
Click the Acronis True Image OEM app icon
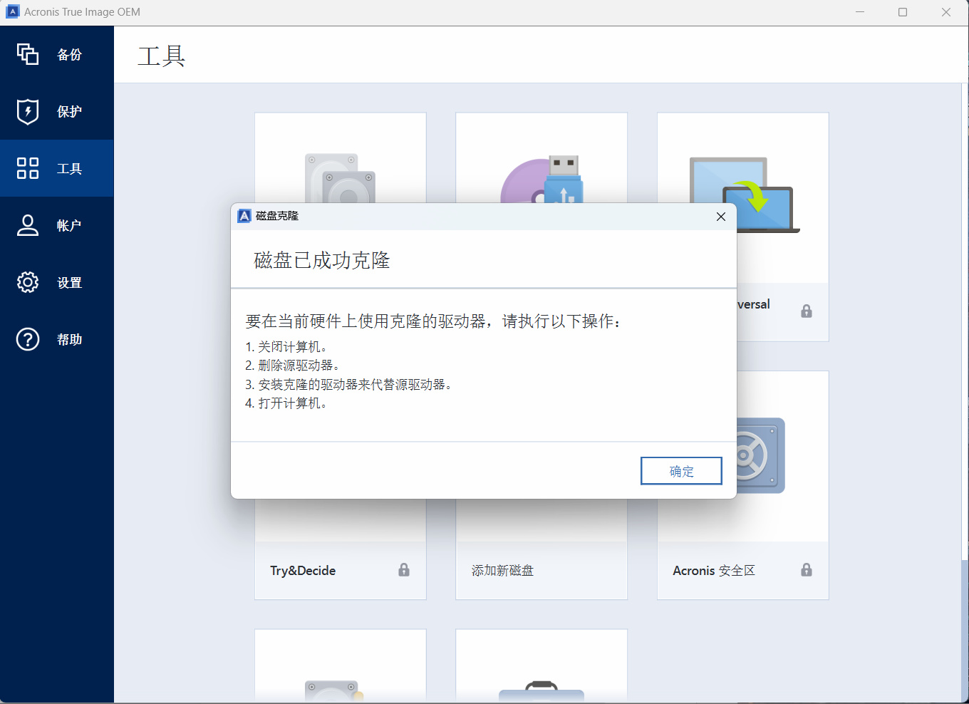coord(12,11)
